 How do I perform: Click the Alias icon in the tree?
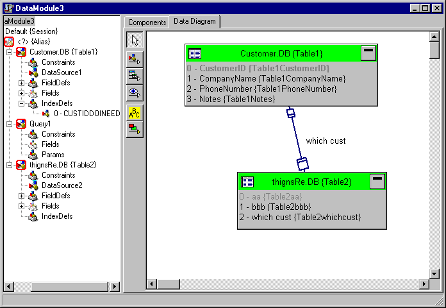pos(9,42)
